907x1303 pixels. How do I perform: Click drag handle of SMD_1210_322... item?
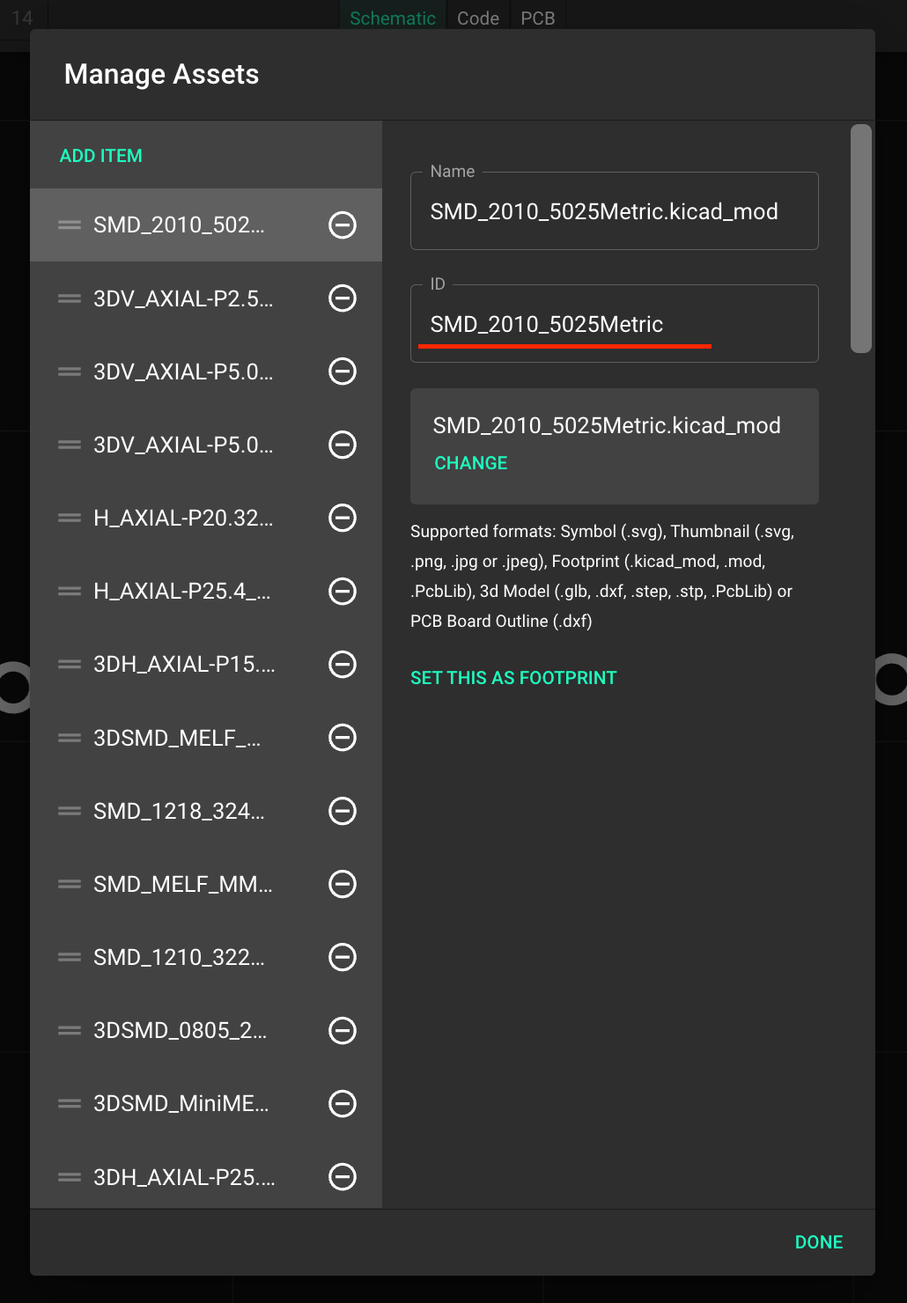click(70, 957)
